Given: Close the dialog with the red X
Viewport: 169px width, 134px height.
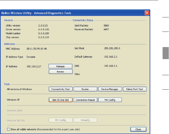Looking at the screenshot, I should pyautogui.click(x=147, y=13).
